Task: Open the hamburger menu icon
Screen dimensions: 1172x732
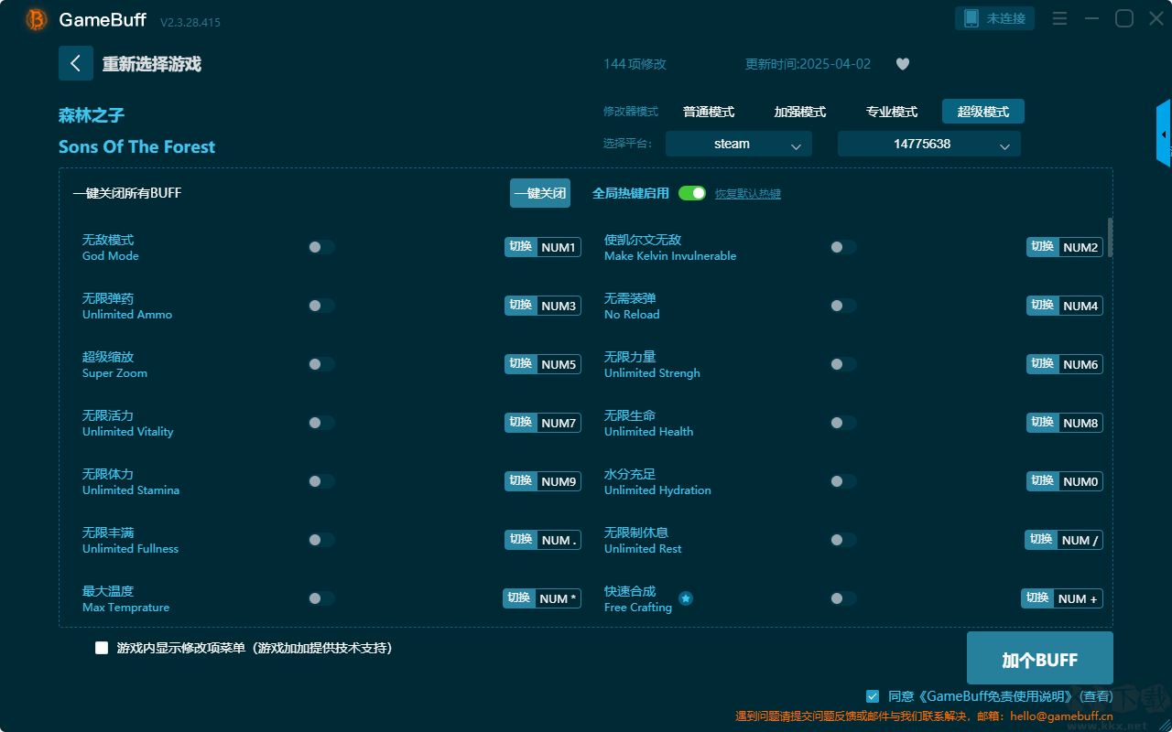Action: coord(1059,18)
